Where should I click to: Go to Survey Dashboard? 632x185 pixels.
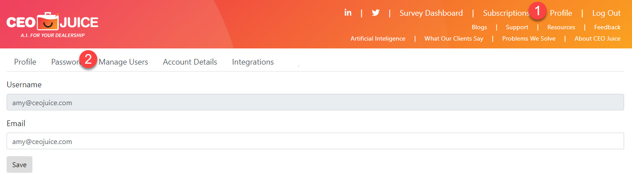pyautogui.click(x=431, y=13)
